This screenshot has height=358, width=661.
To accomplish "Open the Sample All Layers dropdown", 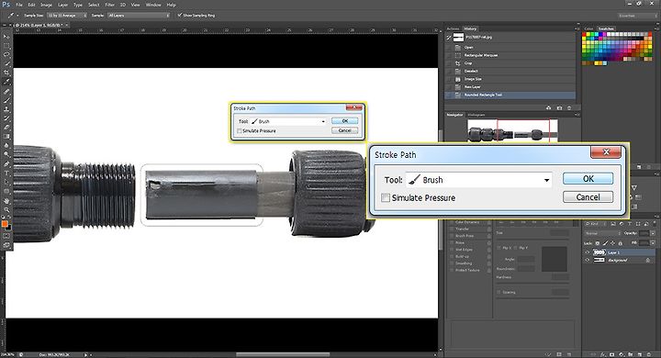I will point(139,16).
